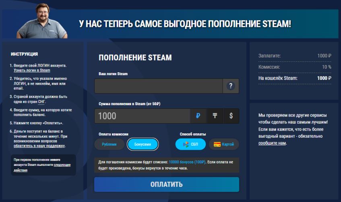This screenshot has width=341, height=202.
Task: Open the 'Узнать логин в Steam' link
Action: 32,70
